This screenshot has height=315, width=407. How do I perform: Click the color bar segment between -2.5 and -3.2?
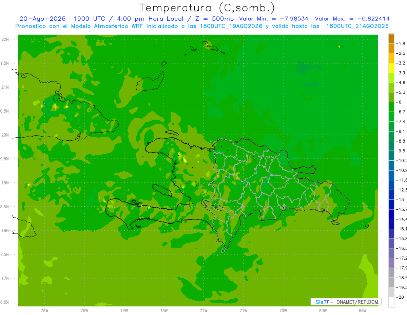click(x=391, y=58)
